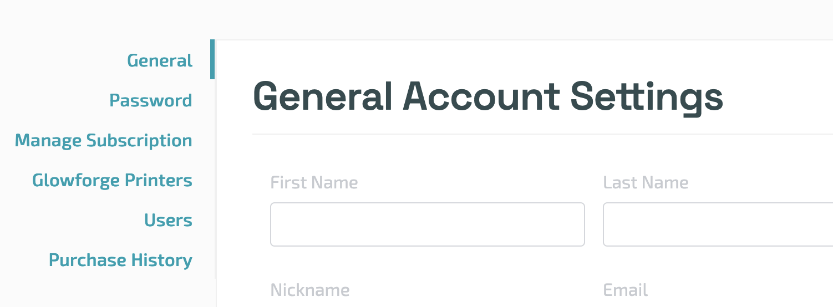View Purchase History from the sidebar
Image resolution: width=833 pixels, height=307 pixels.
tap(120, 260)
